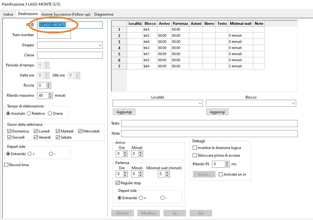
Task: Uncheck the Domenica weekday checkbox
Action: tap(10, 131)
